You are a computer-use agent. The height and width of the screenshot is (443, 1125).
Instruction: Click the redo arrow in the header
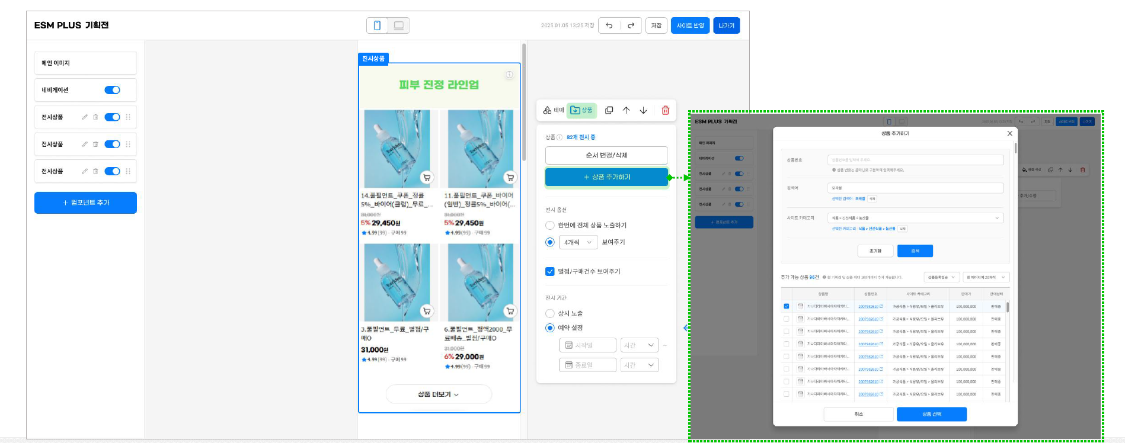631,25
